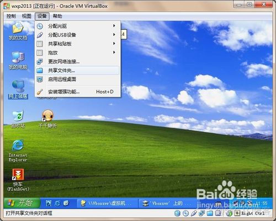Click the folder icon beside 共享文件夹

[x=40, y=70]
